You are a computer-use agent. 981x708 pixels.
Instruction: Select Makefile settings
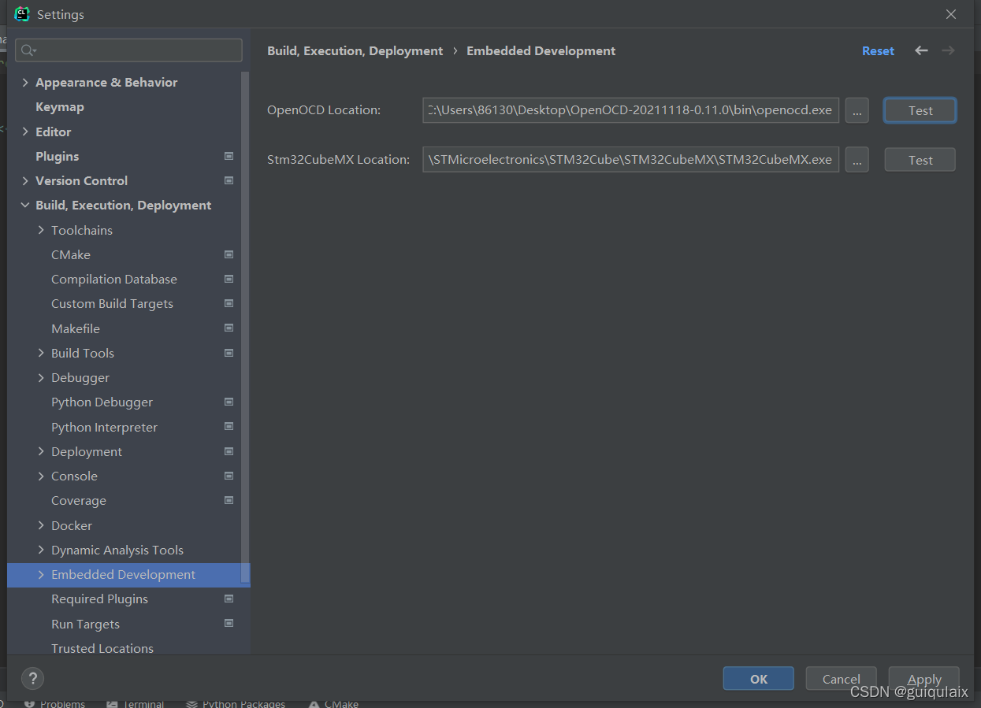76,328
